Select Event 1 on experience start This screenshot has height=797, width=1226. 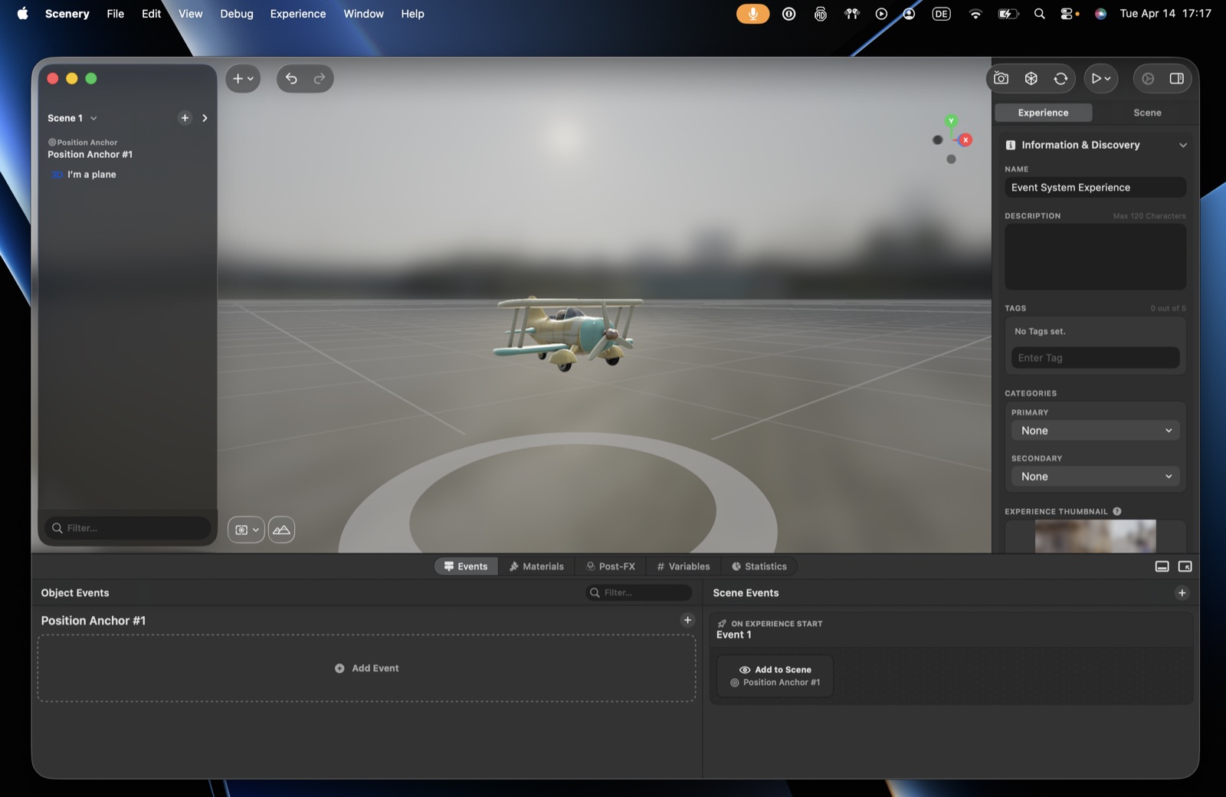coord(951,629)
